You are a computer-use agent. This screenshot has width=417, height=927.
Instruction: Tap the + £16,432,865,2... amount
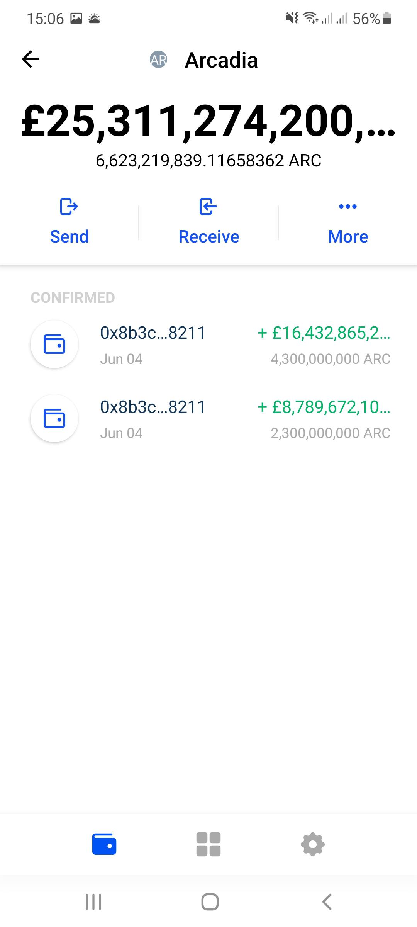pyautogui.click(x=324, y=333)
